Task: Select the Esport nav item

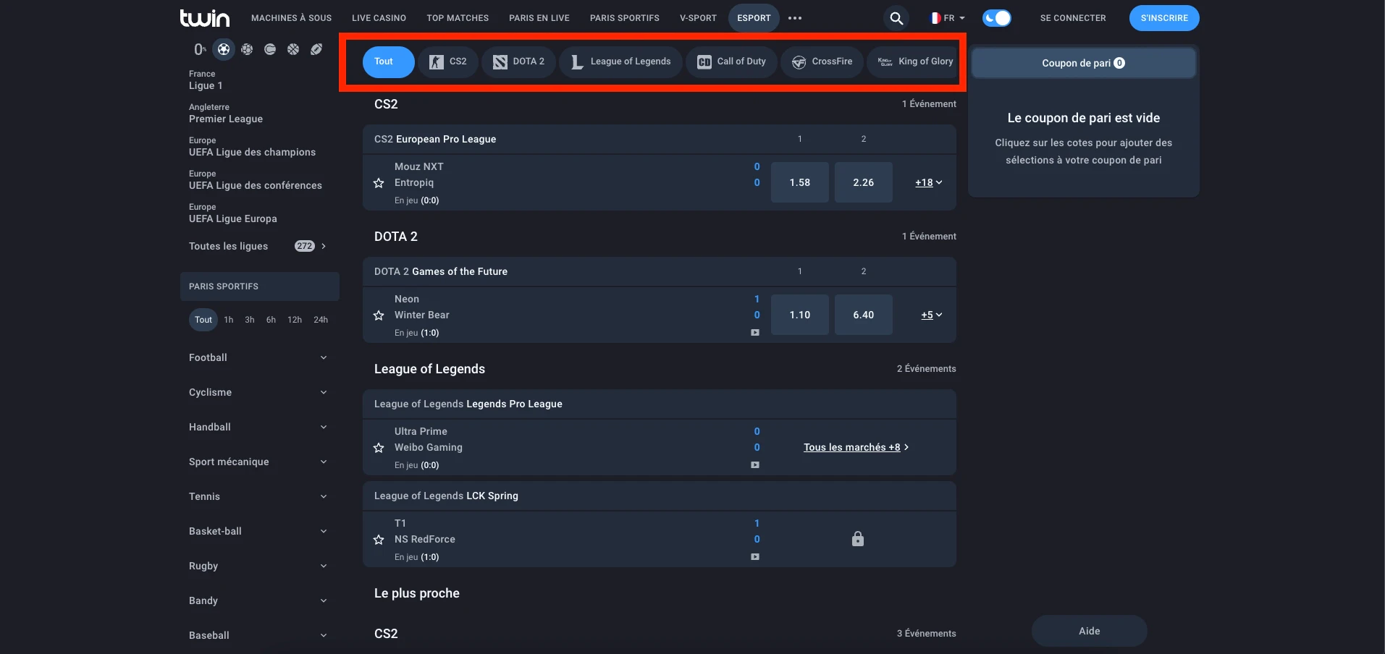Action: pos(754,18)
